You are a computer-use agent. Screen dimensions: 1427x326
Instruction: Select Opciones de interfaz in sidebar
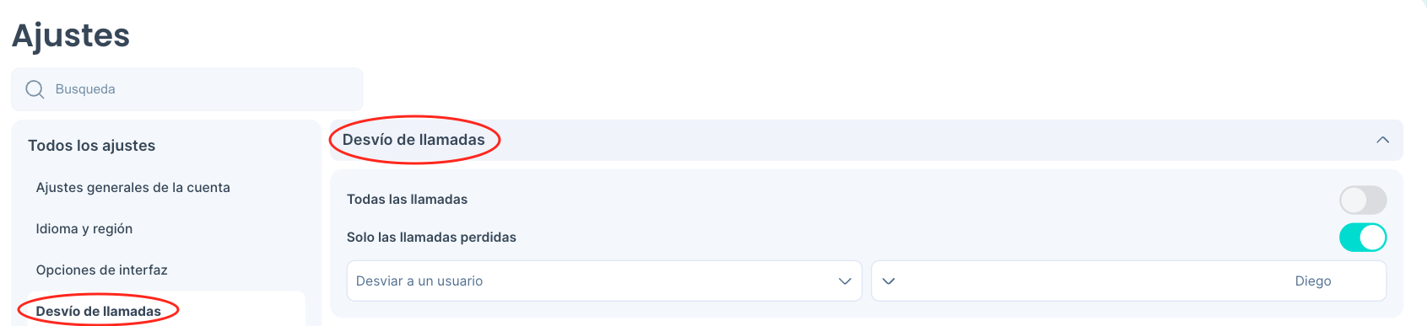(x=102, y=270)
